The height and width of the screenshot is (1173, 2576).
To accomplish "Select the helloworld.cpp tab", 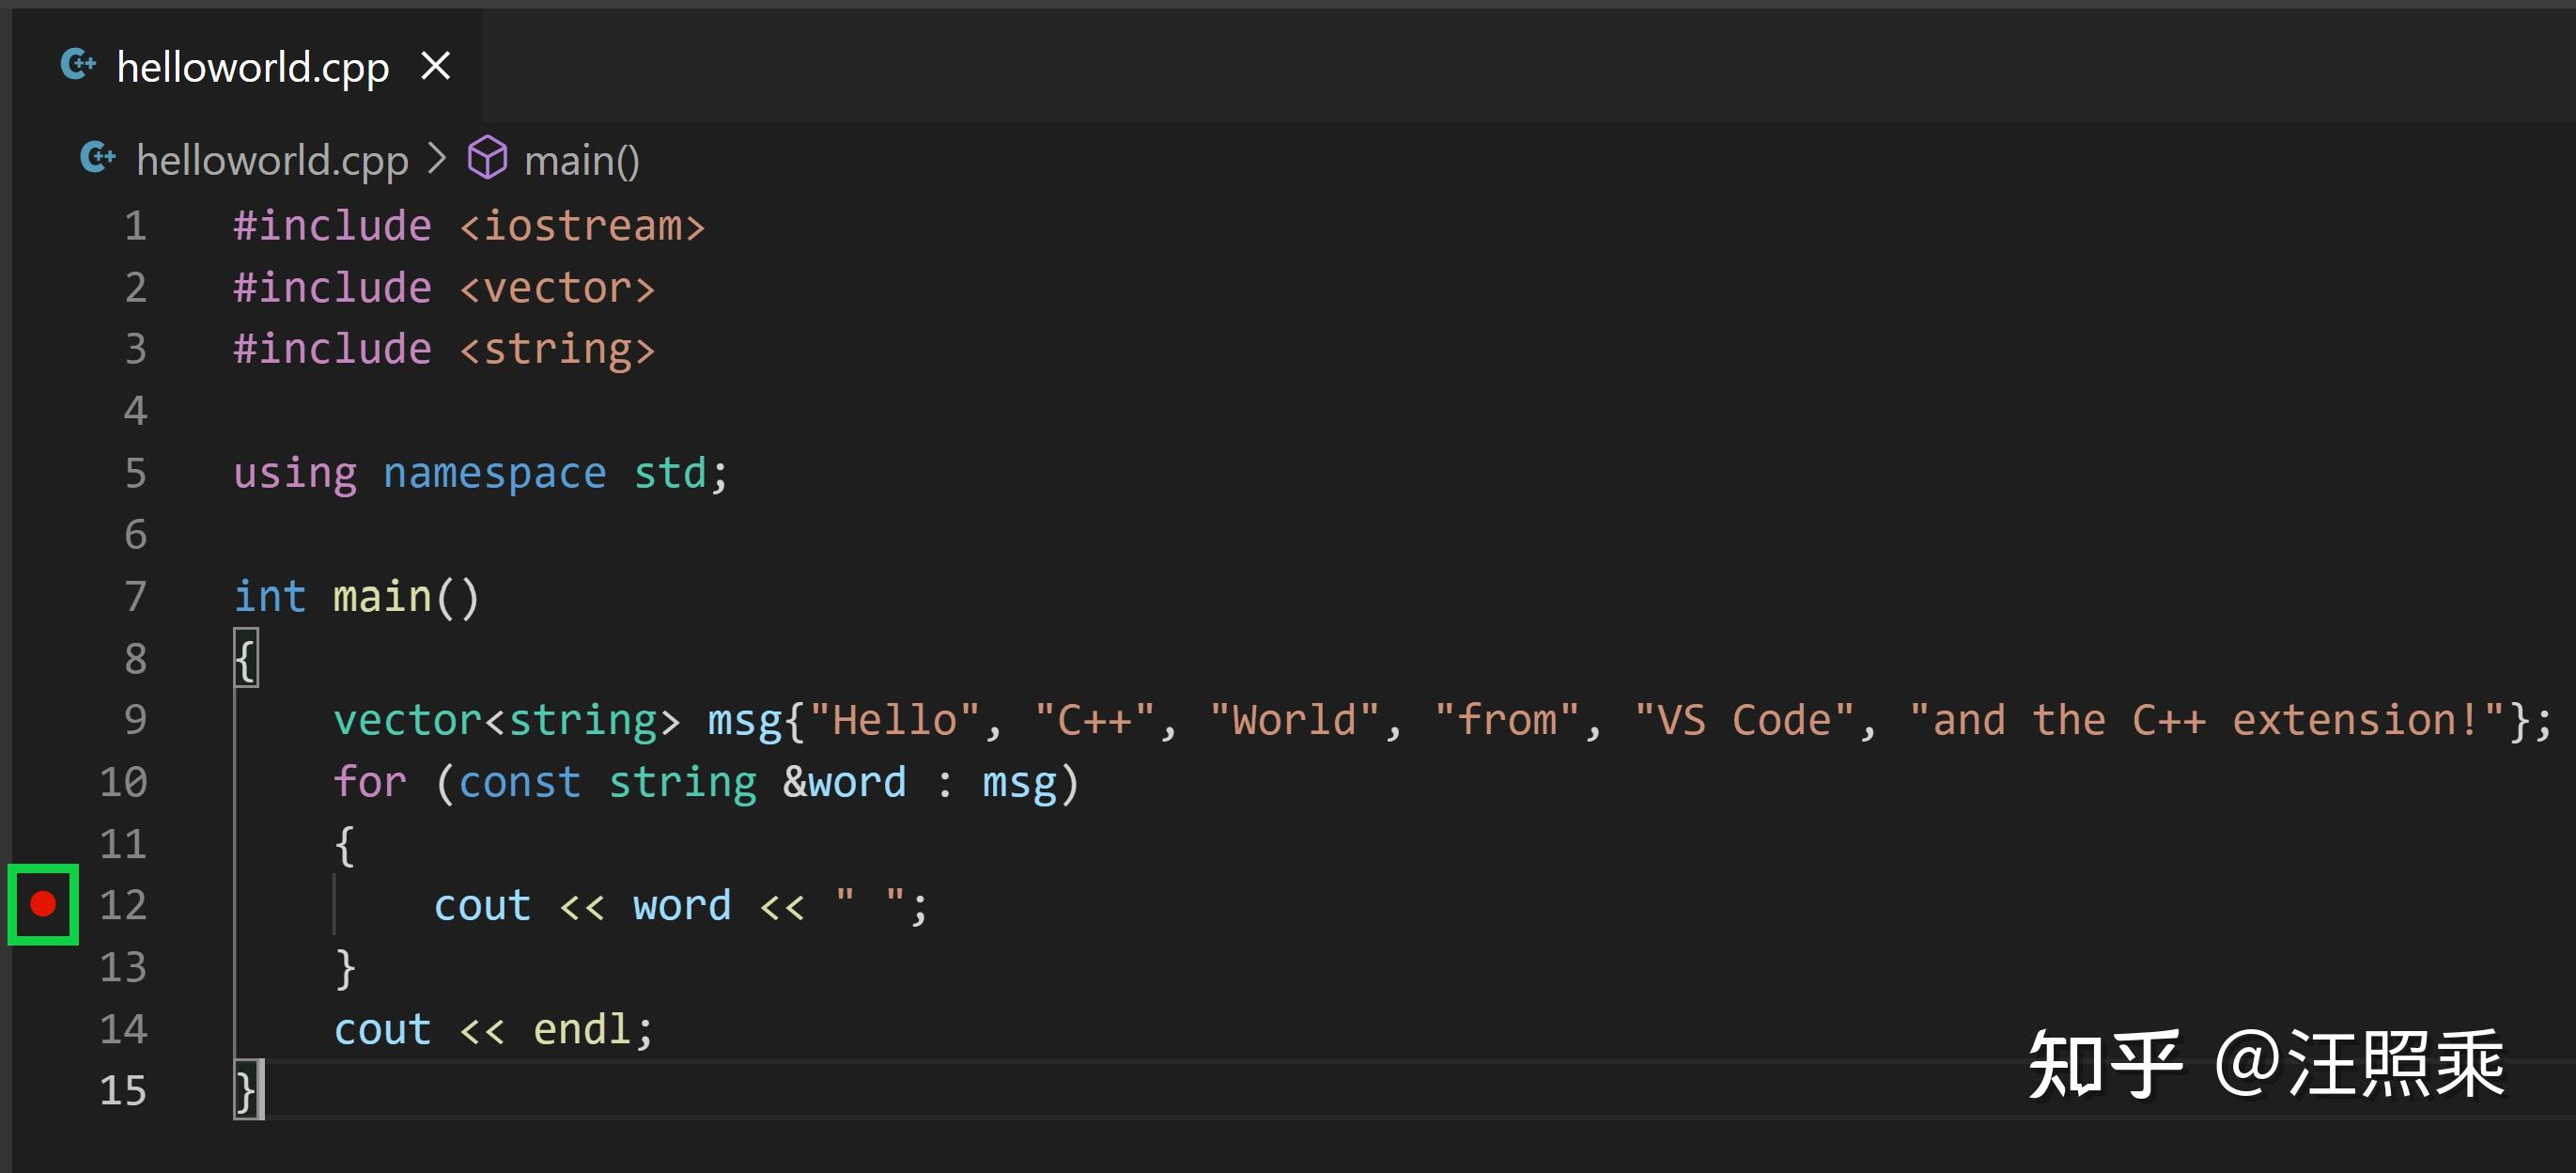I will (x=252, y=67).
